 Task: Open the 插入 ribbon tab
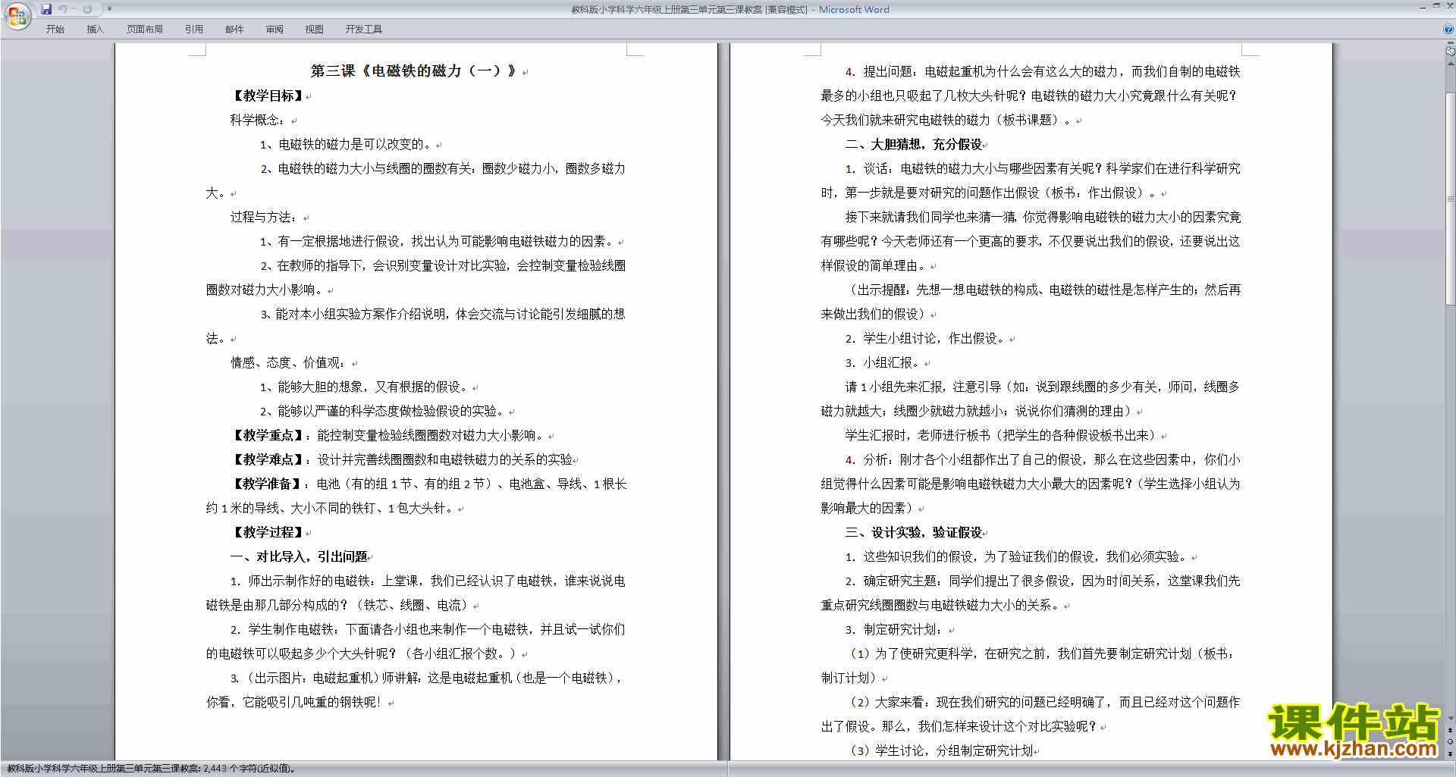click(x=95, y=30)
